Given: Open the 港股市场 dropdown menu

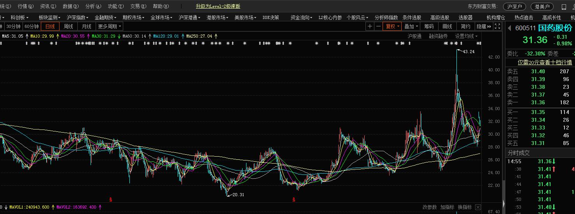Looking at the screenshot, I should (x=217, y=17).
